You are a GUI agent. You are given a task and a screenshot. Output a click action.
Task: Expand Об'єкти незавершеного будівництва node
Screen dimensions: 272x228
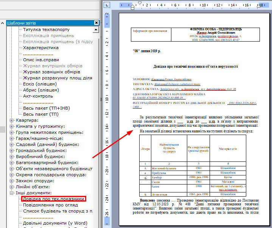click(x=11, y=169)
